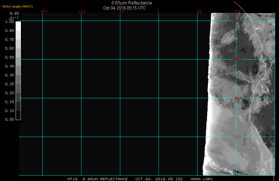Screen dimensions: 279x181
Task: Select the Oct 04, 2016 05:15 UTC timestamp
Action: click(124, 8)
